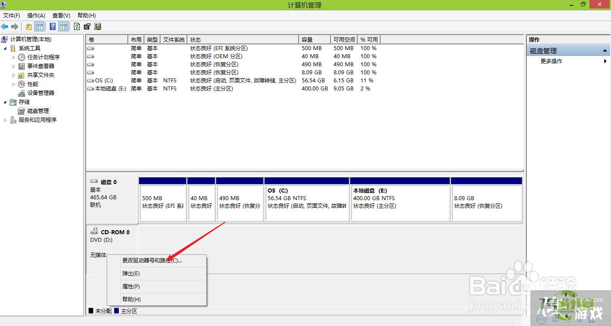Click the last toolbar icon after properties

coord(98,26)
